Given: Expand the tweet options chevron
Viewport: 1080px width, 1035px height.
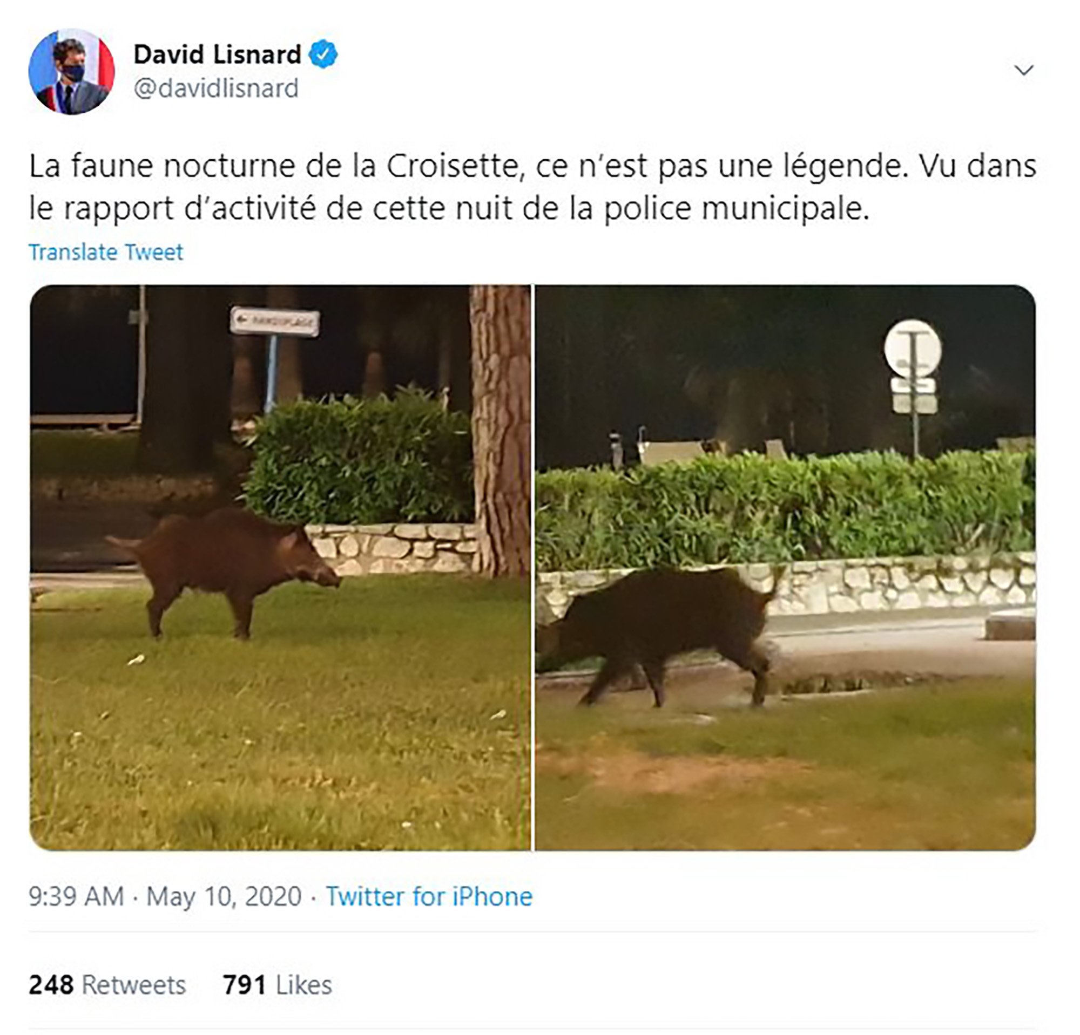Looking at the screenshot, I should [1024, 71].
